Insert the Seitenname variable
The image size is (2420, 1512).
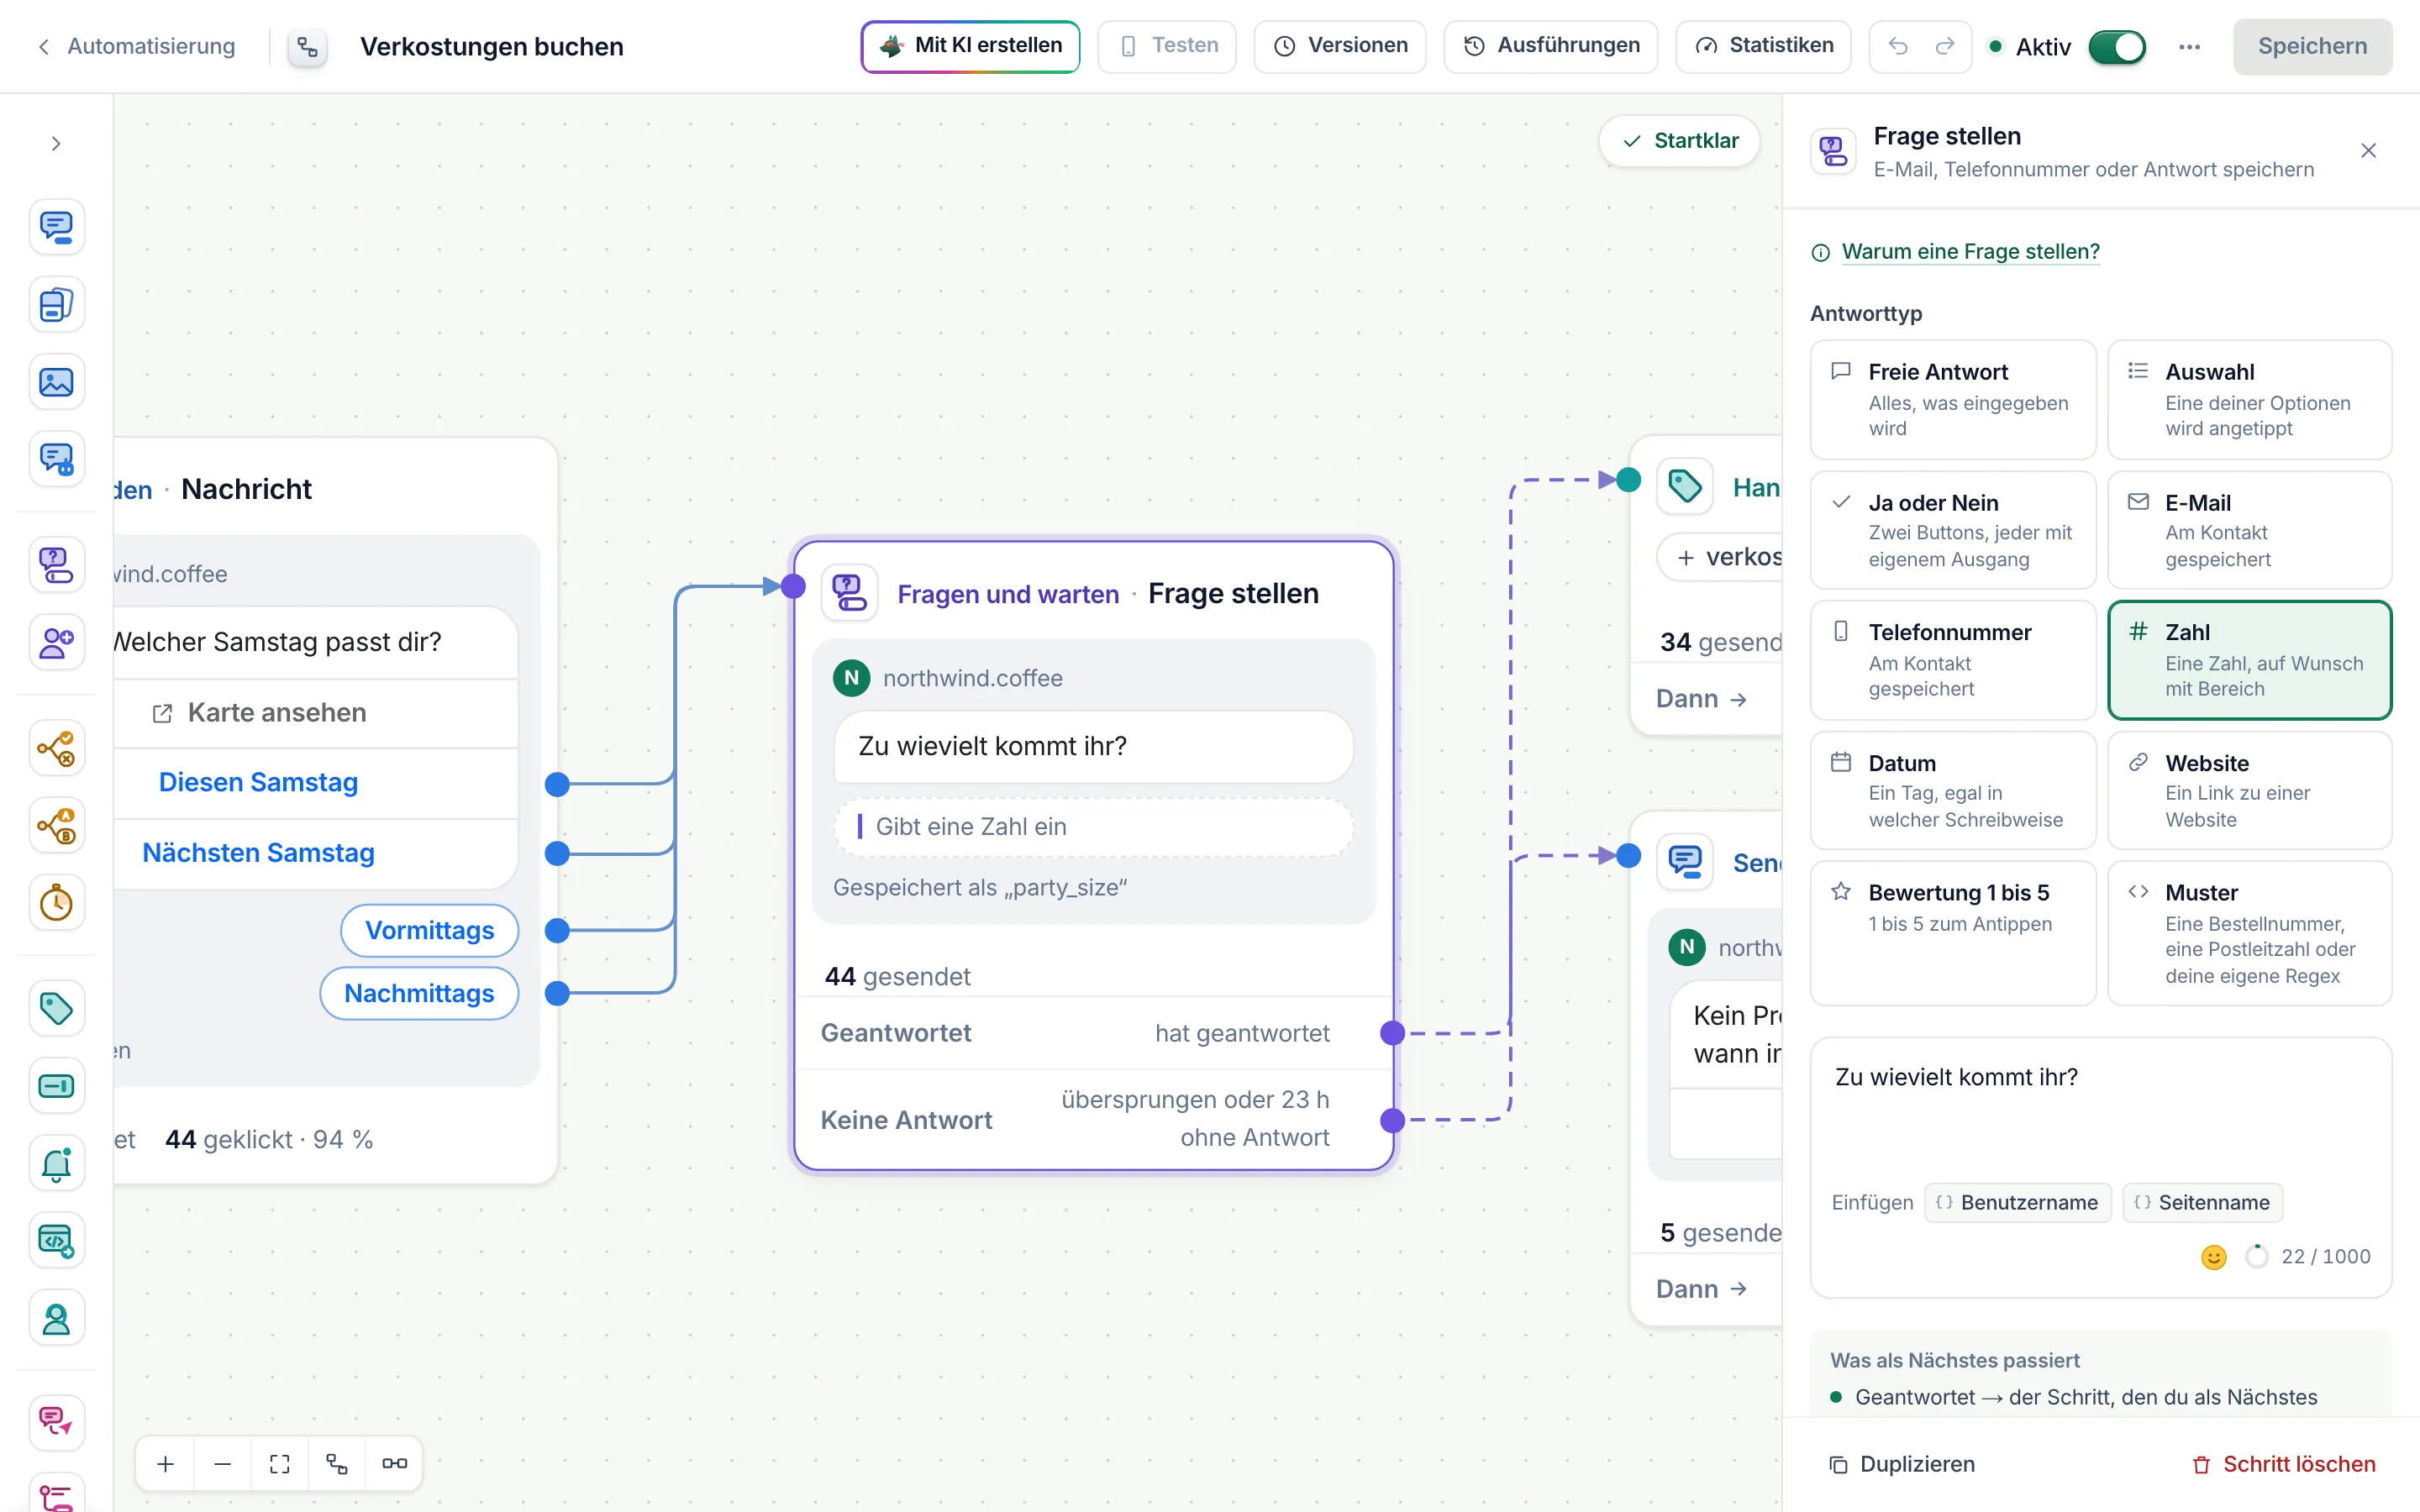2203,1203
